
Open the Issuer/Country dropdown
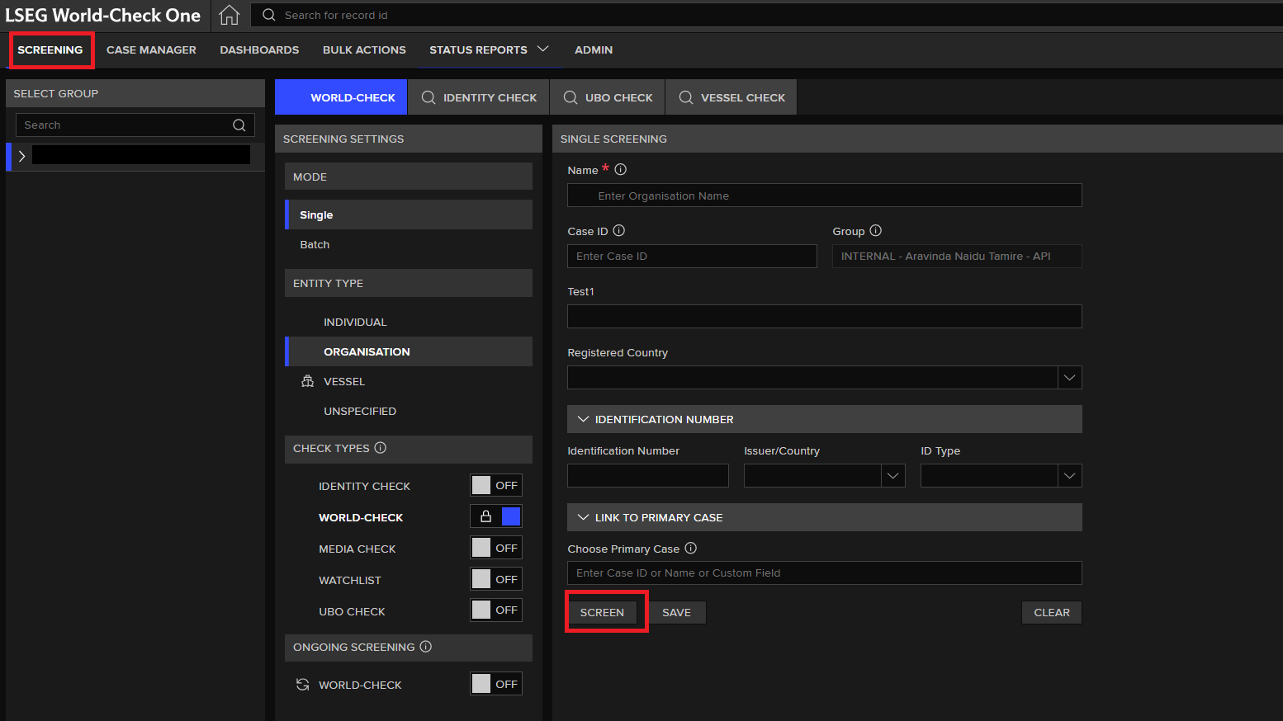tap(893, 476)
